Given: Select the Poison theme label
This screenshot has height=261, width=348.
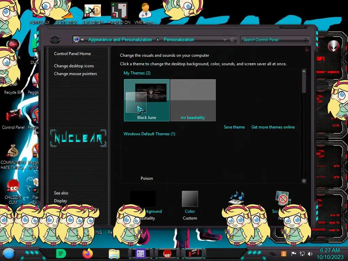Looking at the screenshot, I should pos(147,178).
